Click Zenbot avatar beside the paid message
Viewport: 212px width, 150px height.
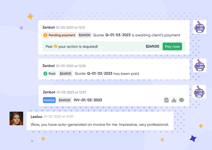pos(199,66)
